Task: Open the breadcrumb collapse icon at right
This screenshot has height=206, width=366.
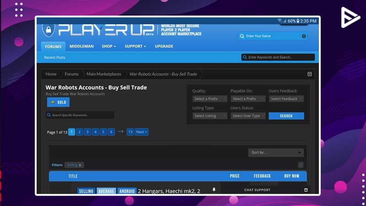Action: coord(310,74)
